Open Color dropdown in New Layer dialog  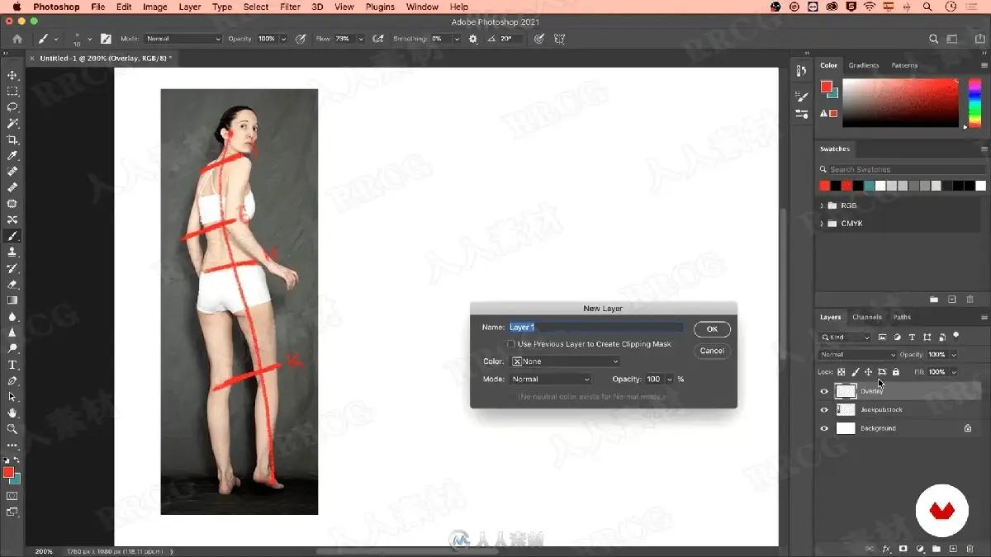coord(566,361)
